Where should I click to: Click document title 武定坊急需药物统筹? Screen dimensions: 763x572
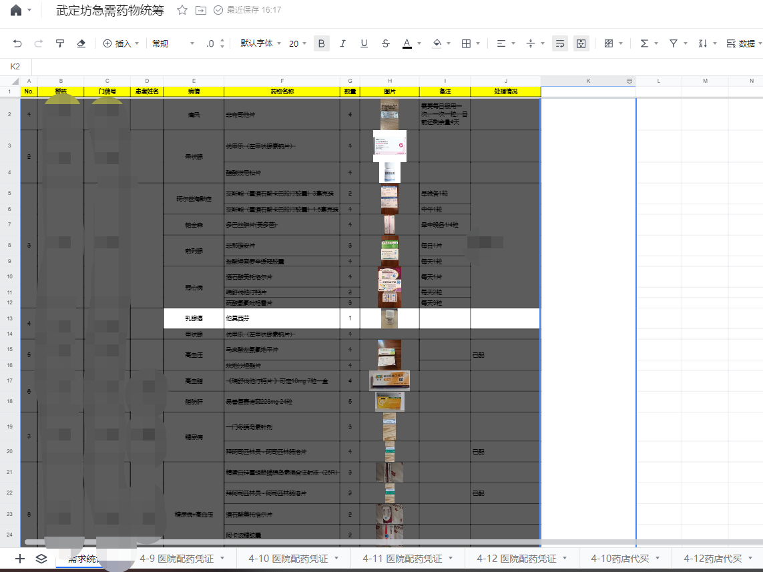click(x=110, y=10)
